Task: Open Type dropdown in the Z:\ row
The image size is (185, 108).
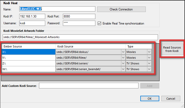Action: click(149, 63)
